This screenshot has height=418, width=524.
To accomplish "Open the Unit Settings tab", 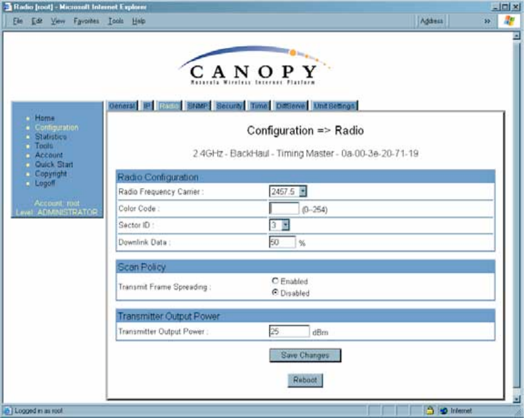I will 334,106.
